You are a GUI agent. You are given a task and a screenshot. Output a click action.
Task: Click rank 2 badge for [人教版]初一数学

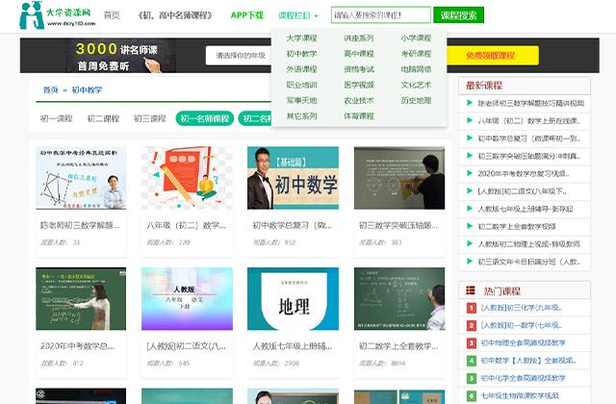pyautogui.click(x=471, y=325)
